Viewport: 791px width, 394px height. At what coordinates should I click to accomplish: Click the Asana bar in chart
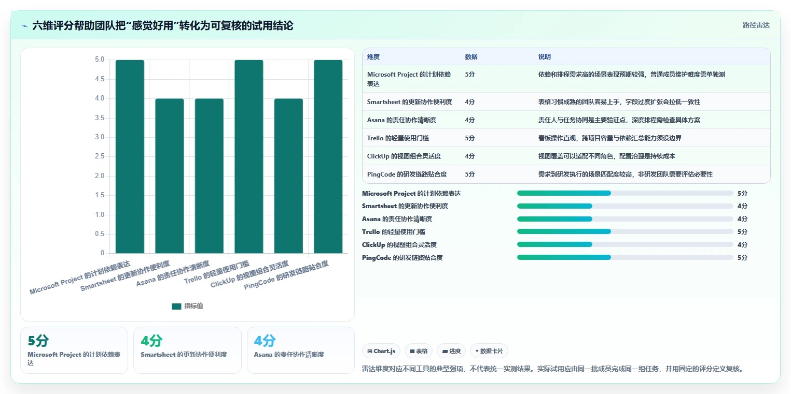click(209, 176)
